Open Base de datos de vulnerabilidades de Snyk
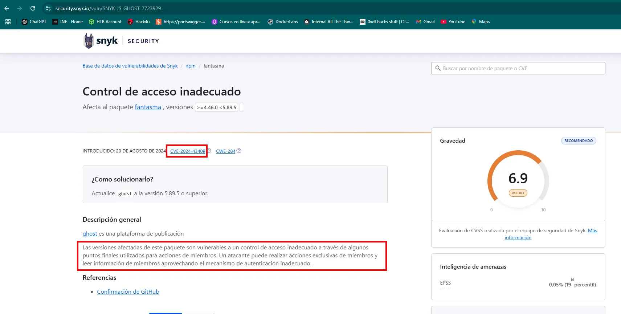Screen dimensions: 621x314 tap(130, 66)
